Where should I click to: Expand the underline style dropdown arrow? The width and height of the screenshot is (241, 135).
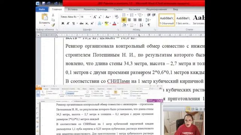click(x=77, y=23)
